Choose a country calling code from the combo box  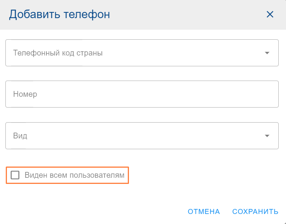[x=142, y=53]
